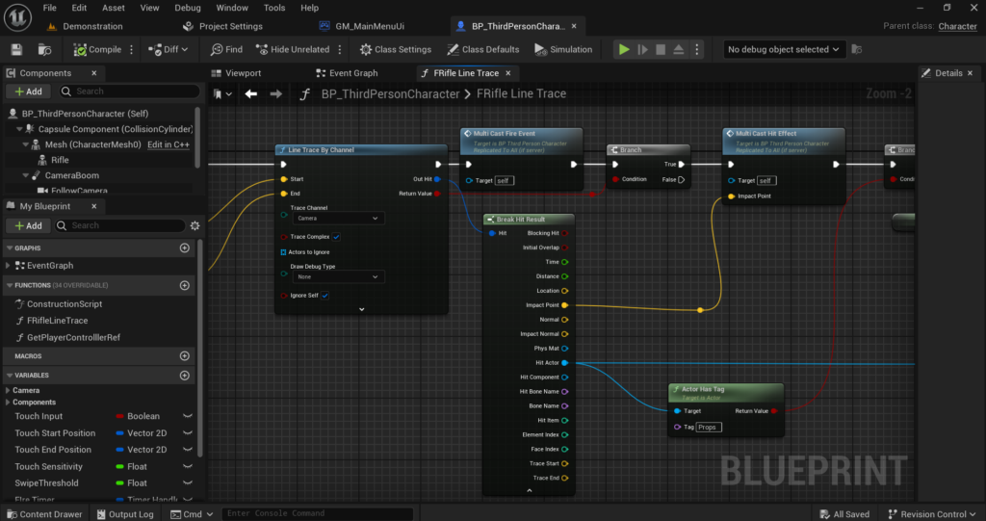Open the Trace Channel Camera dropdown
The width and height of the screenshot is (986, 521).
(x=338, y=219)
